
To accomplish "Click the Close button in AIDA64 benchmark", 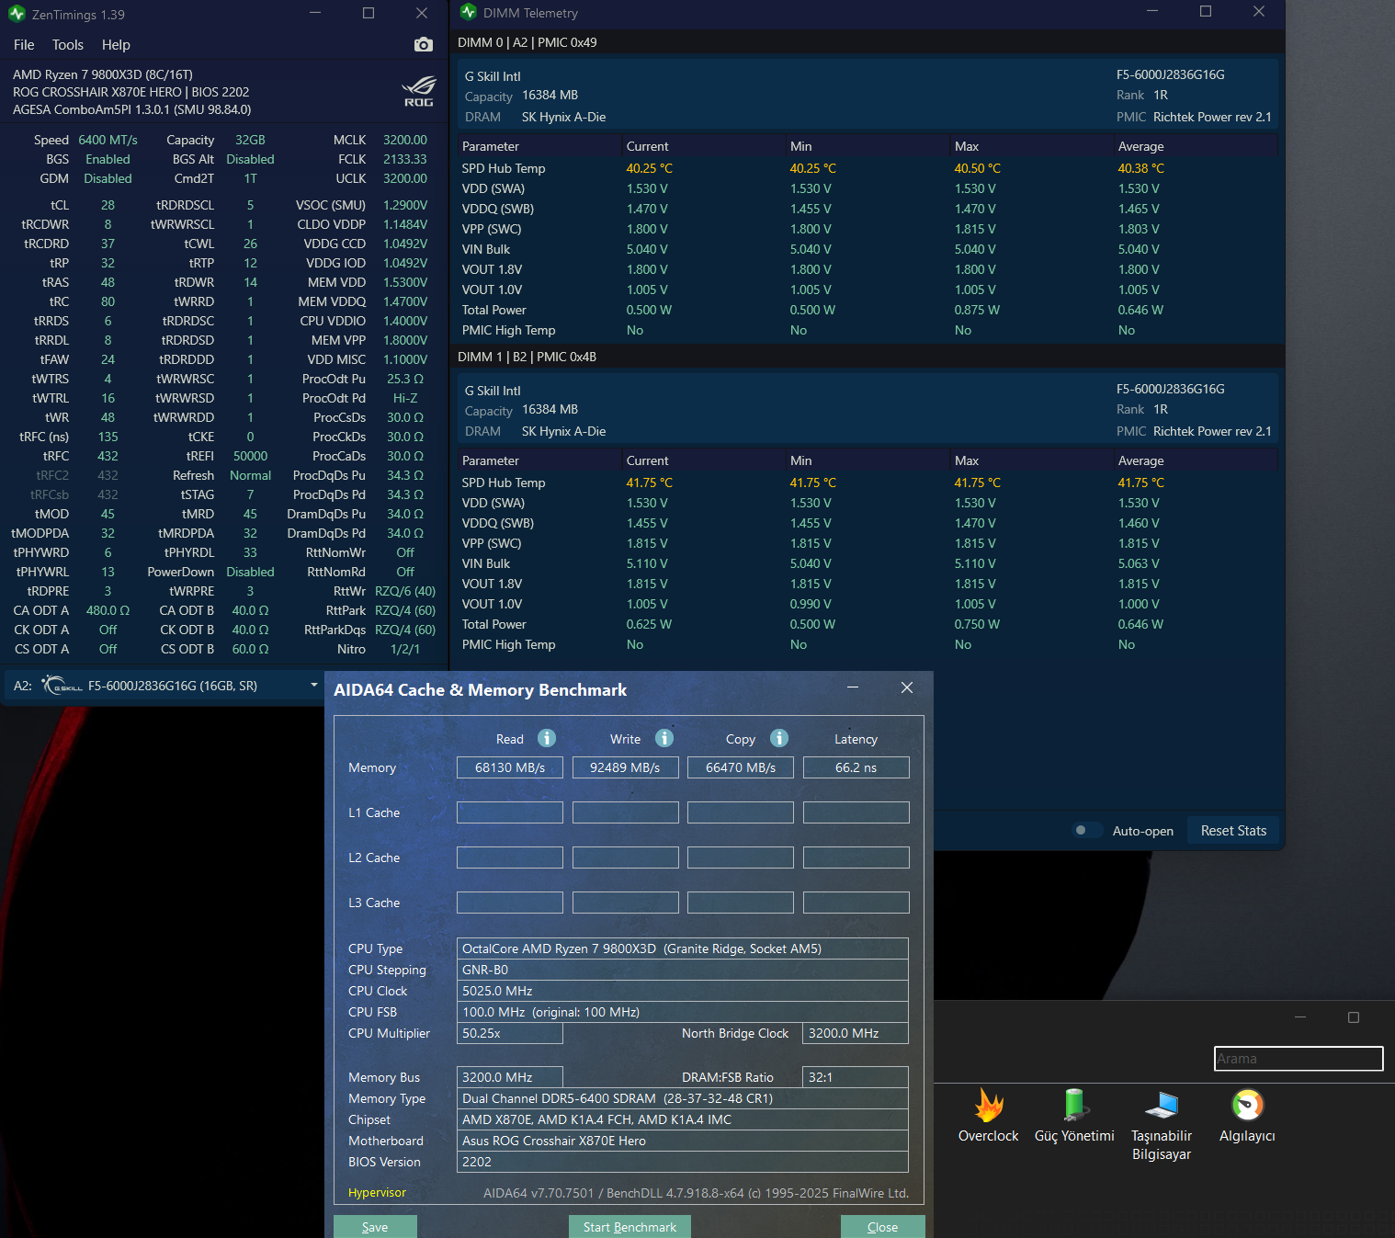I will 882,1227.
